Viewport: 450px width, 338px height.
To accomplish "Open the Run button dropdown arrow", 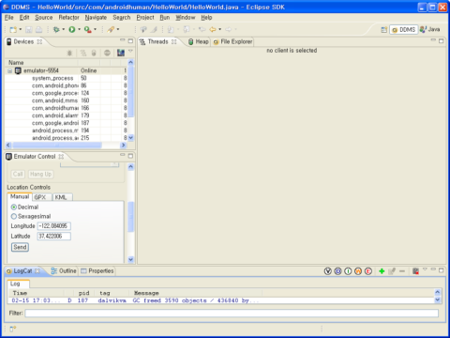I will (80, 29).
